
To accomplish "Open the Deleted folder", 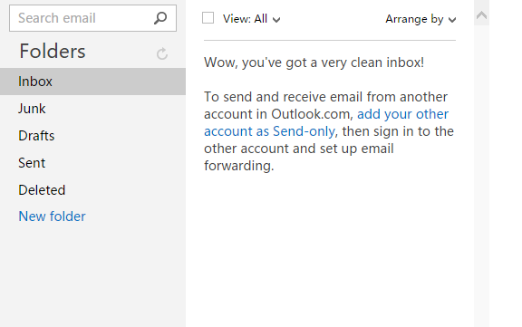I will pyautogui.click(x=92, y=190).
